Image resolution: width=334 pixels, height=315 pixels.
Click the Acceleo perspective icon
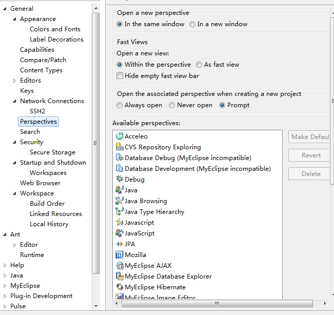click(x=120, y=136)
